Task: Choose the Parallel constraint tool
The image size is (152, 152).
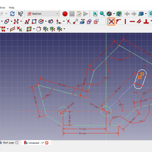Action: (139, 22)
